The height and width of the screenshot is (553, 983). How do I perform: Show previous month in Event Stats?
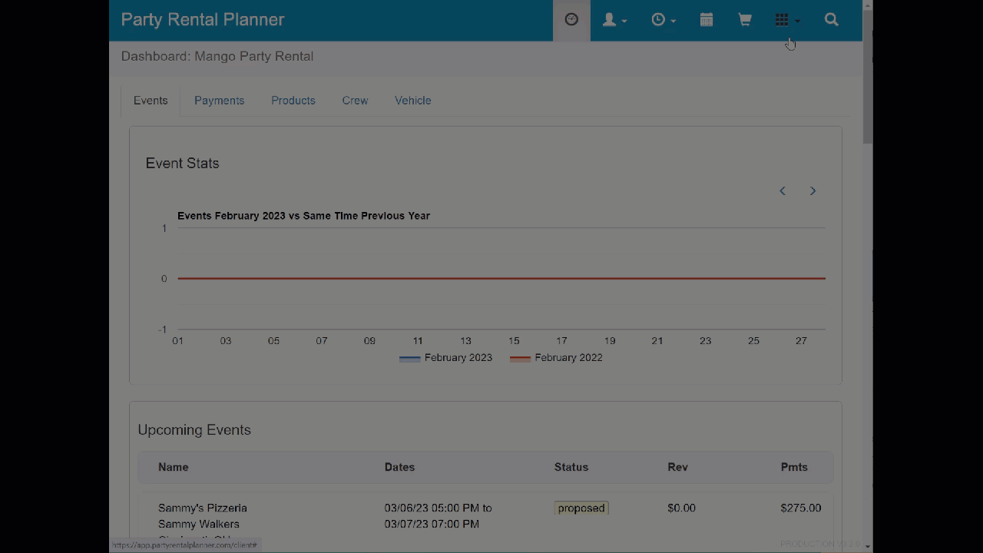[x=783, y=190]
